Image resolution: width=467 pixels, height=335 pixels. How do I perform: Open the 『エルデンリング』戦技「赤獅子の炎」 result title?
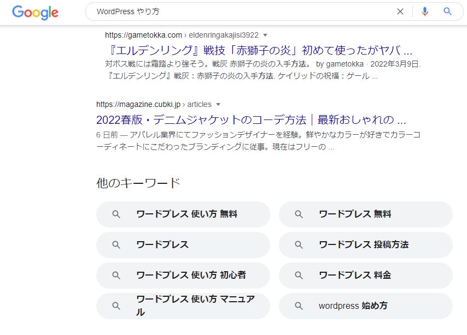[259, 50]
